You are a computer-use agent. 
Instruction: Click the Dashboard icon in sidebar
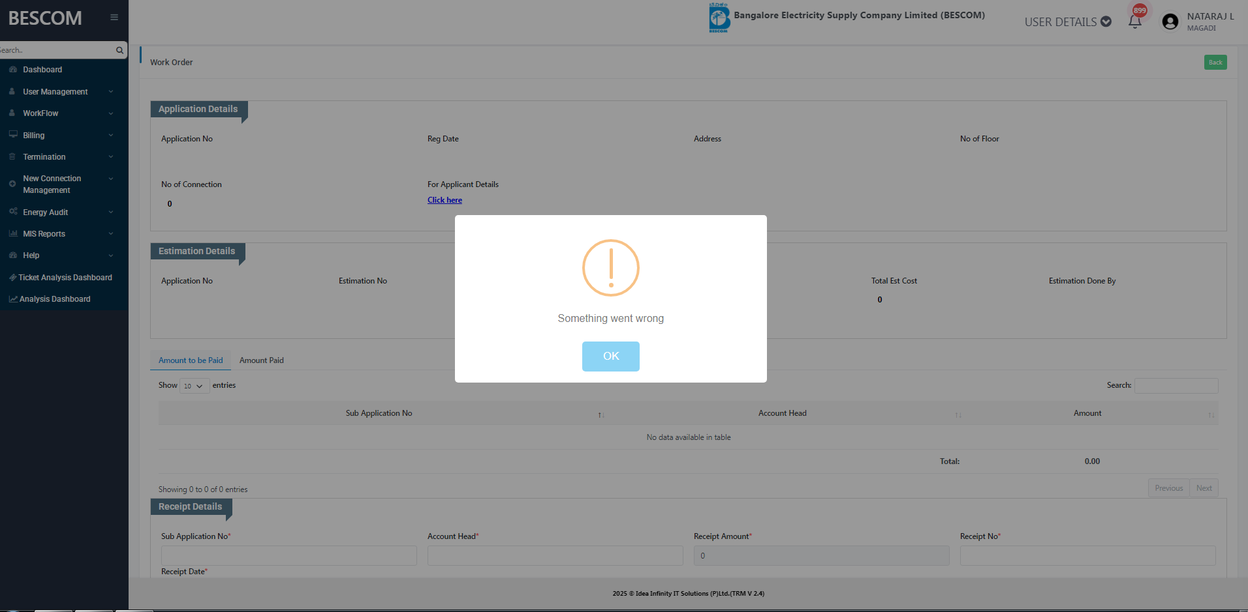coord(13,70)
